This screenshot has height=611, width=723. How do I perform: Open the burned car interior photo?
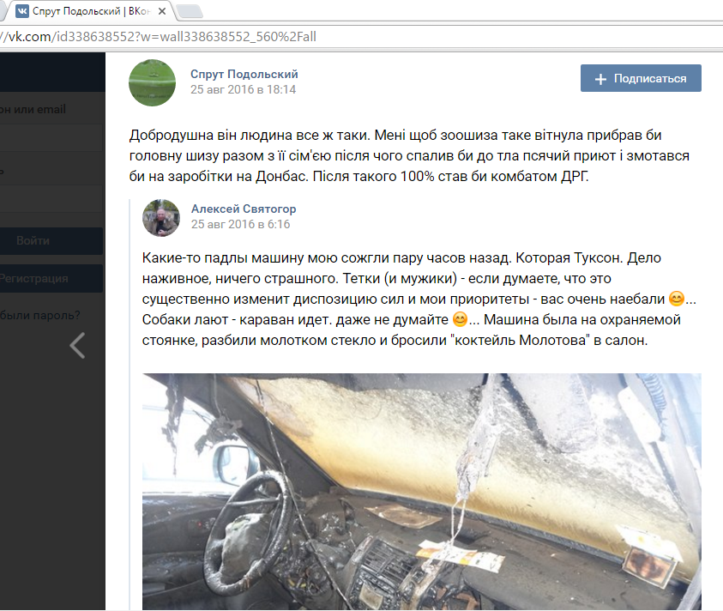(x=421, y=492)
